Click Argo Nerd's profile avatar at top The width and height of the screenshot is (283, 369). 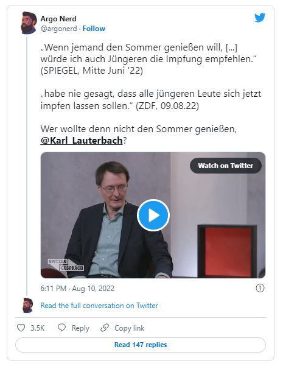coord(29,23)
